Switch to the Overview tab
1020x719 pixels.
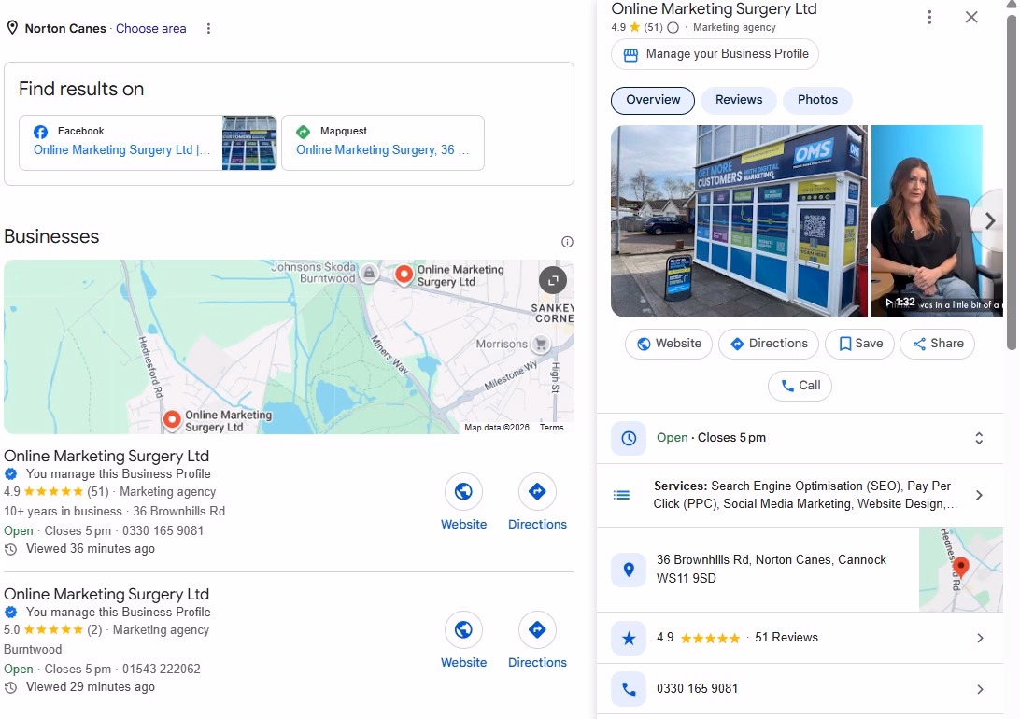tap(653, 100)
